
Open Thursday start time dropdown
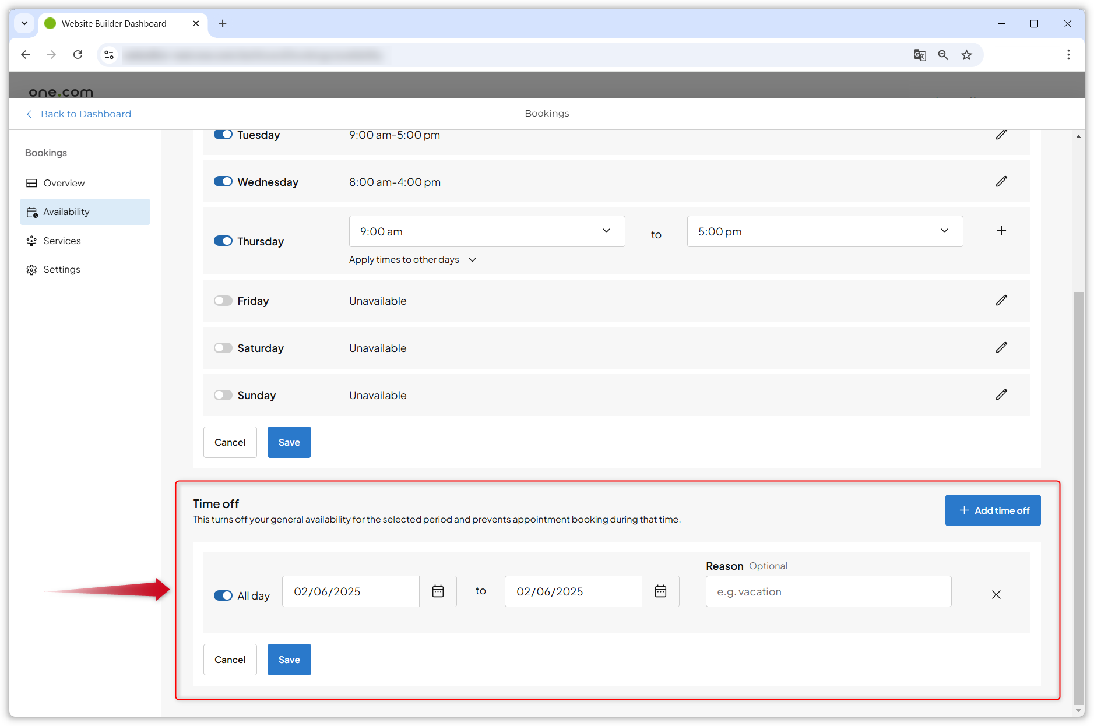point(606,231)
